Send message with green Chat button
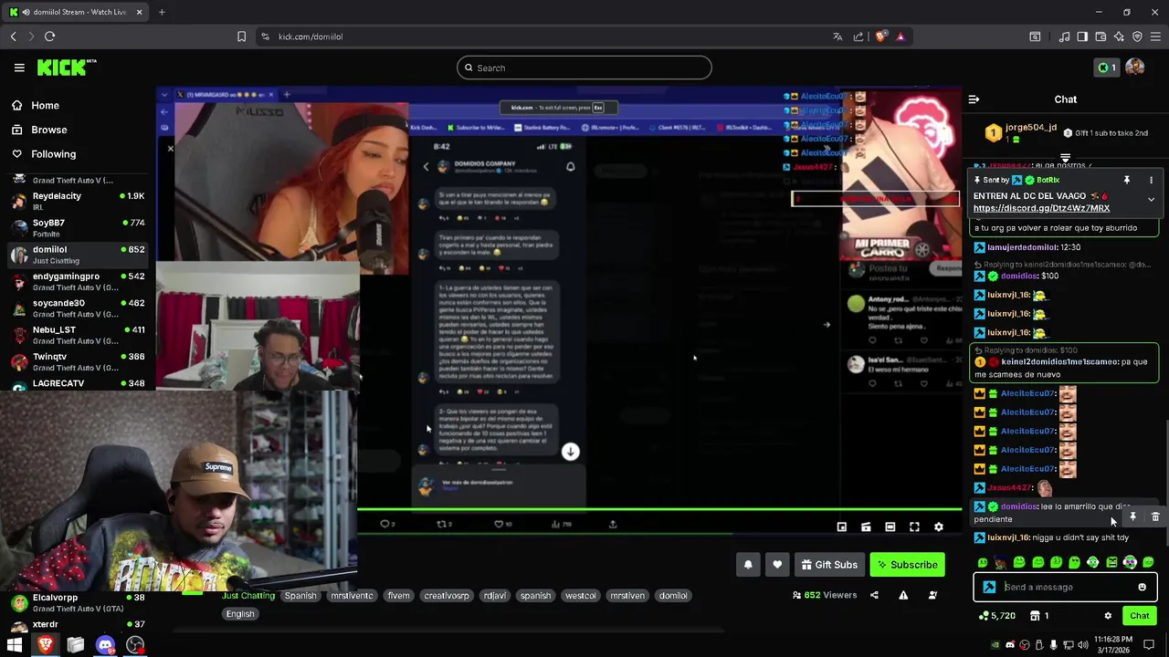Viewport: 1169px width, 657px height. (1139, 616)
